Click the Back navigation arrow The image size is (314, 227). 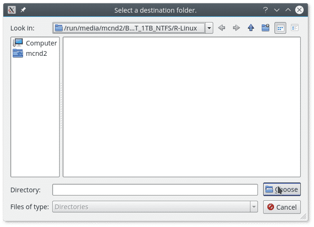[x=221, y=28]
